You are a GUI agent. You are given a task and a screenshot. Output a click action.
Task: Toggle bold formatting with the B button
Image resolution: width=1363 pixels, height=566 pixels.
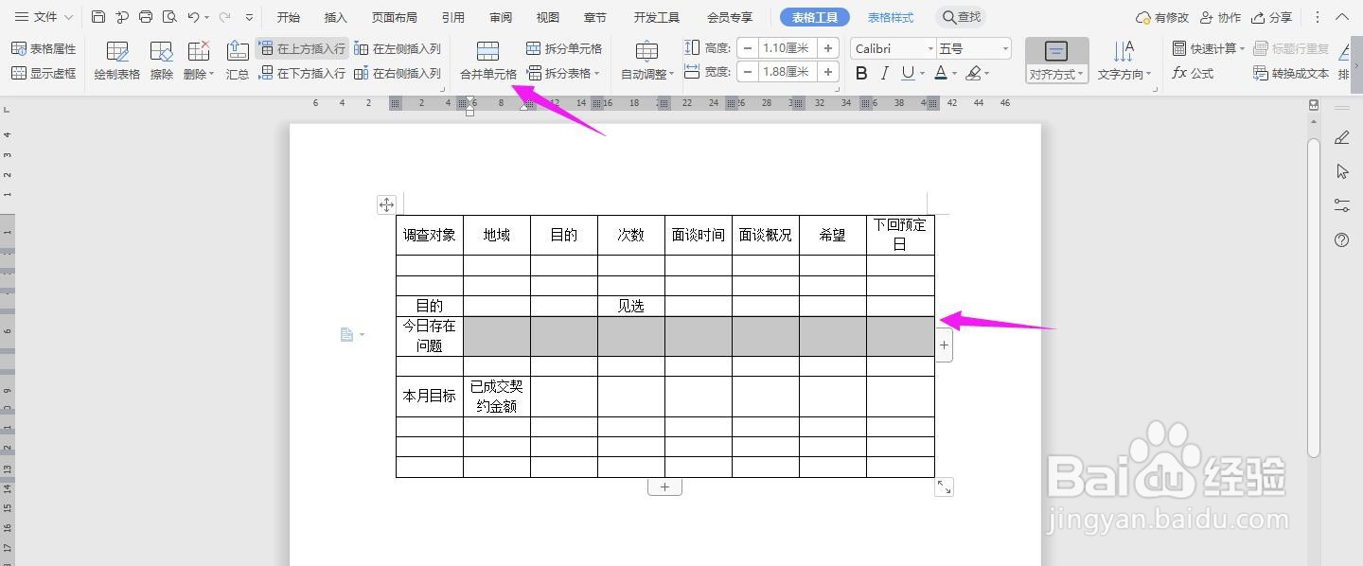point(859,72)
